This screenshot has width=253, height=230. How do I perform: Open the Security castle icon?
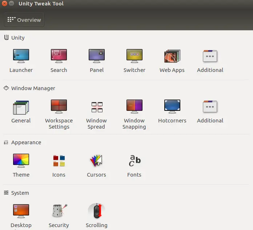[60, 211]
